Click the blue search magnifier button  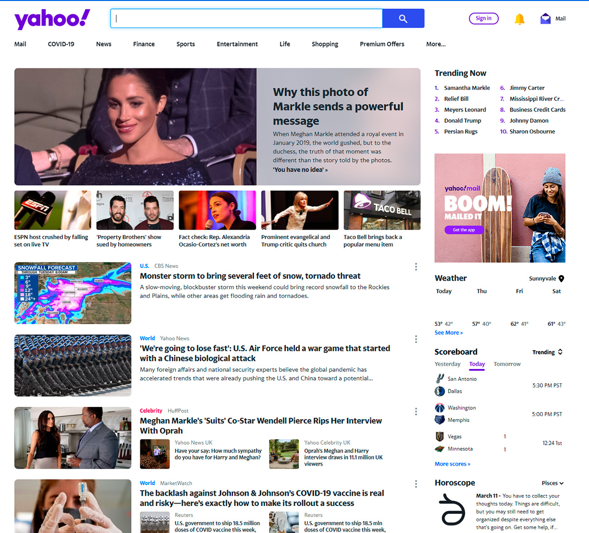pyautogui.click(x=403, y=19)
